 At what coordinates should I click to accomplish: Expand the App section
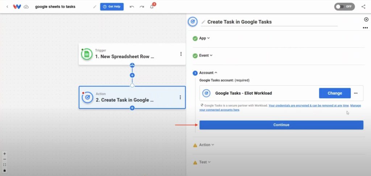coord(204,38)
